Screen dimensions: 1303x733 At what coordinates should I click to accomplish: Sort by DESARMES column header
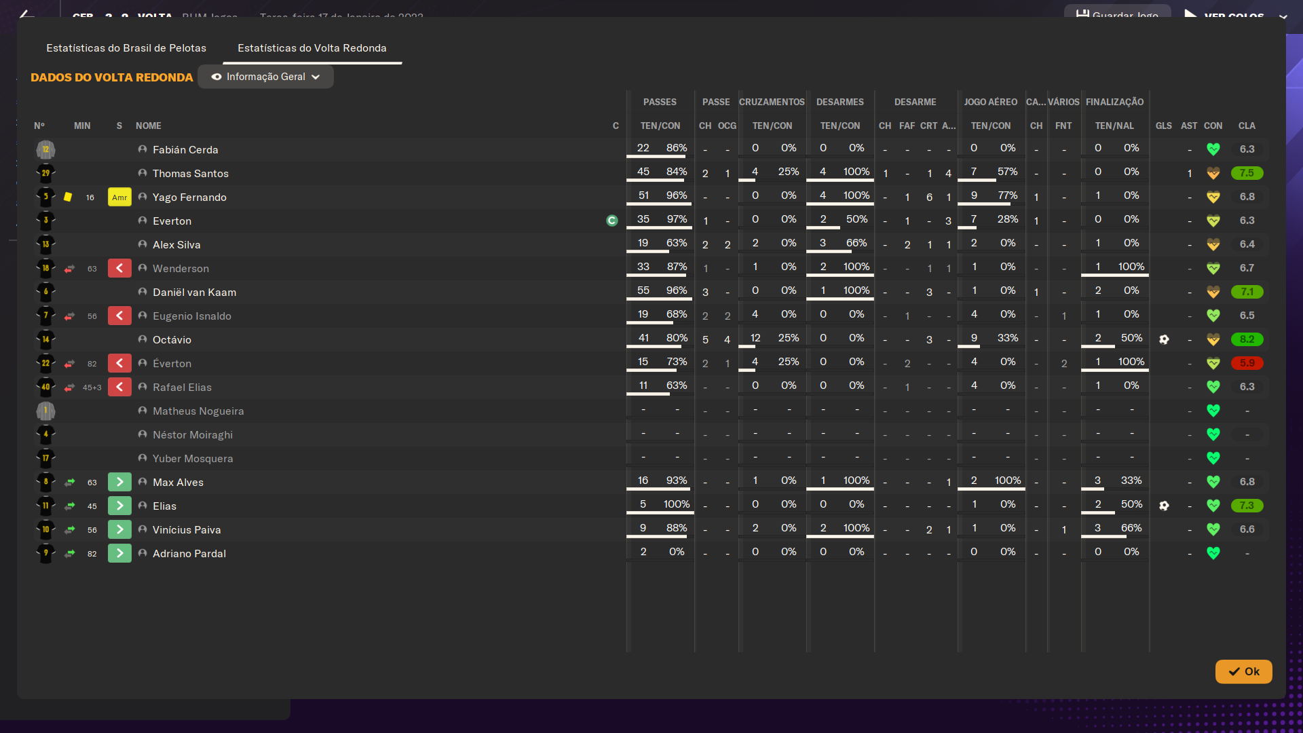[840, 102]
